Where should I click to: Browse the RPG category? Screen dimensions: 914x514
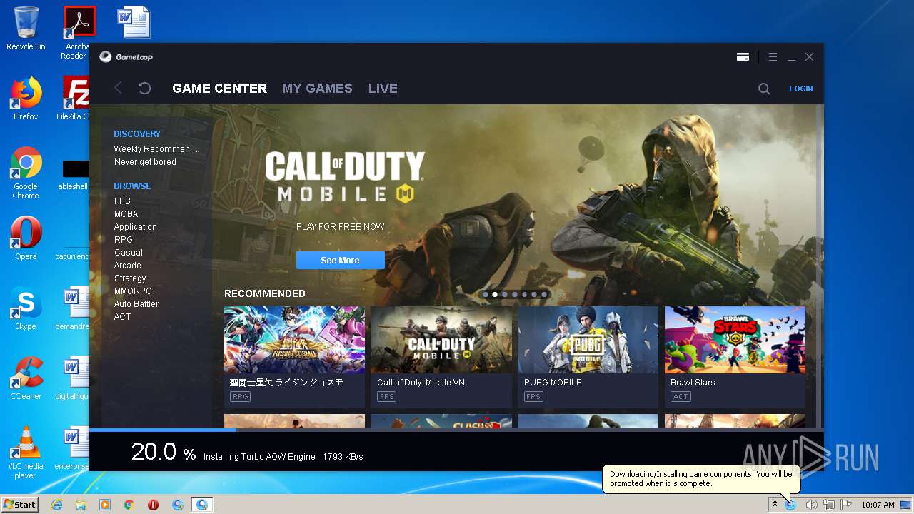pos(123,240)
